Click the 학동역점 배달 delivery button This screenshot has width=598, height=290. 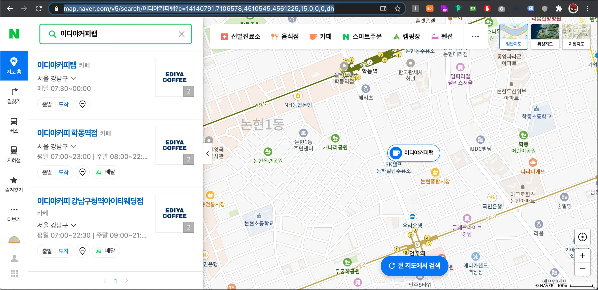click(x=106, y=172)
